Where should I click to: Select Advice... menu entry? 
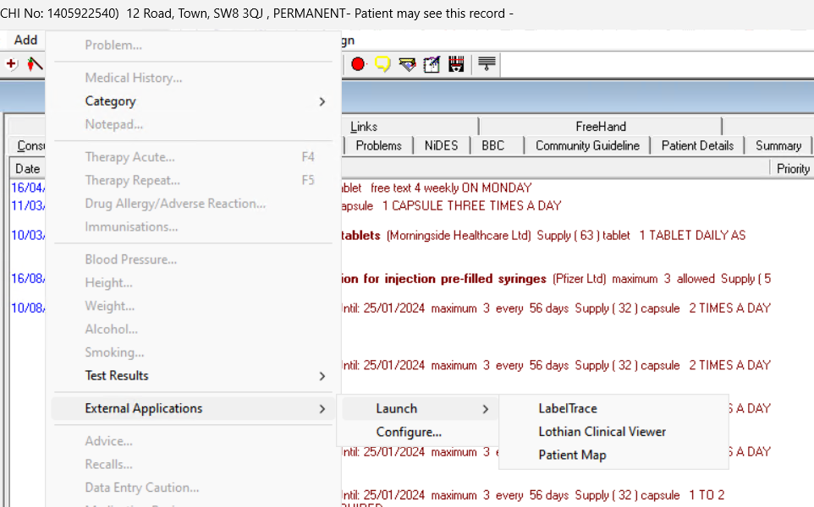pos(193,441)
